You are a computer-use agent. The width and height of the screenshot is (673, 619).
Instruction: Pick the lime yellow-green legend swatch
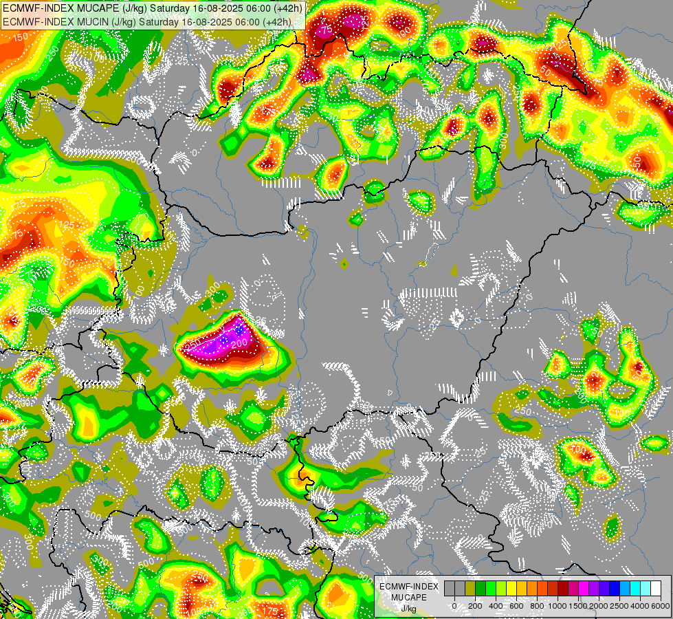[501, 588]
